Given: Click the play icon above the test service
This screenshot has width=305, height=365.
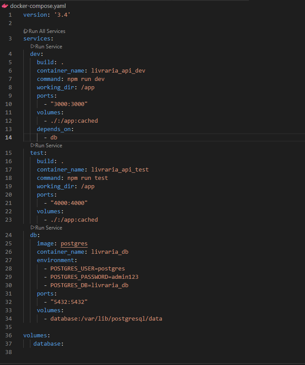Looking at the screenshot, I should [33, 146].
